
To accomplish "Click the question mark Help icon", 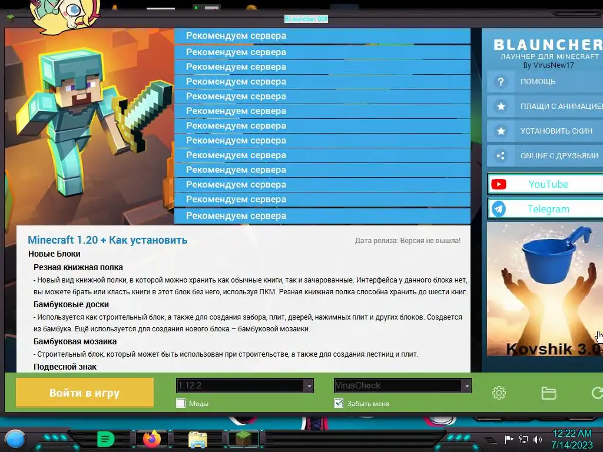I will [501, 81].
